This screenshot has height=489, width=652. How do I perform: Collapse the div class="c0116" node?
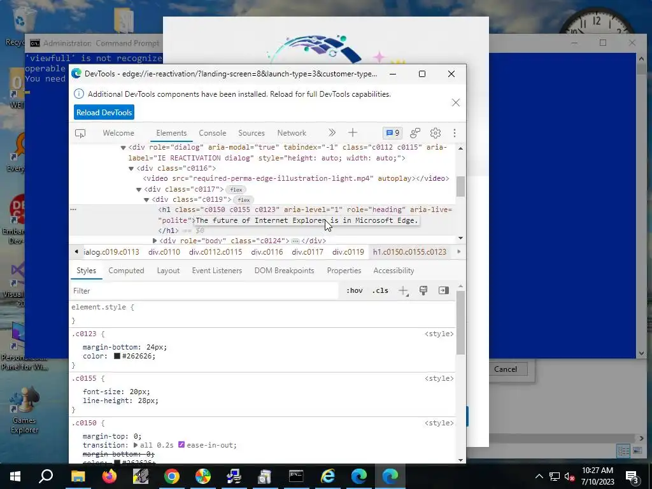point(131,168)
